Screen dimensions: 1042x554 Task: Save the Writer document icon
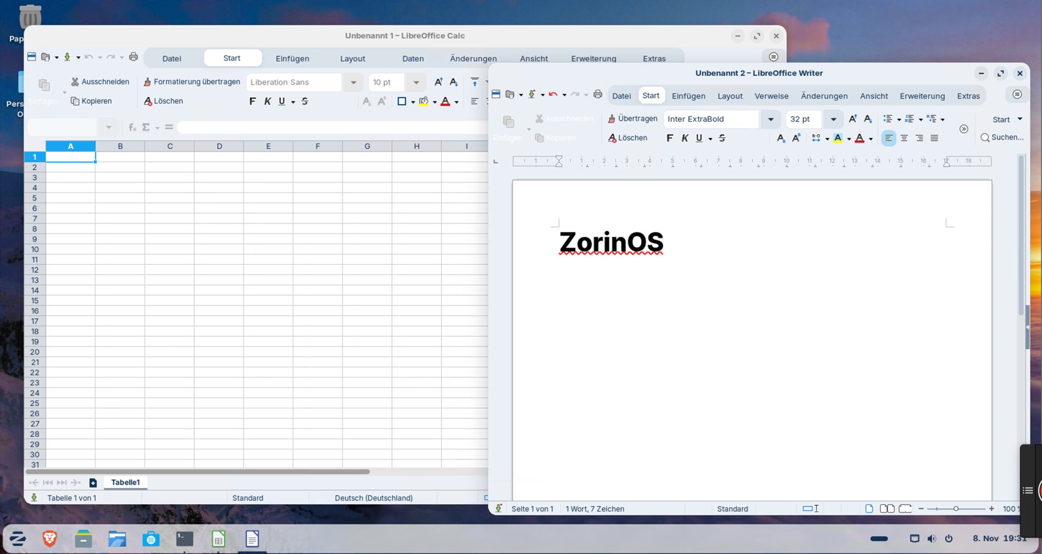click(532, 95)
